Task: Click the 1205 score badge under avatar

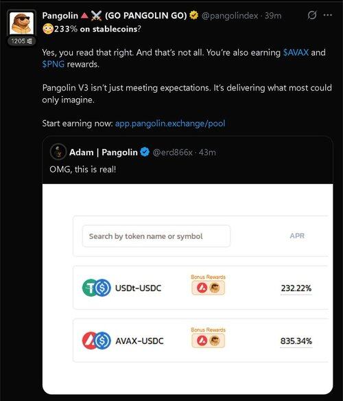Action: tap(21, 41)
